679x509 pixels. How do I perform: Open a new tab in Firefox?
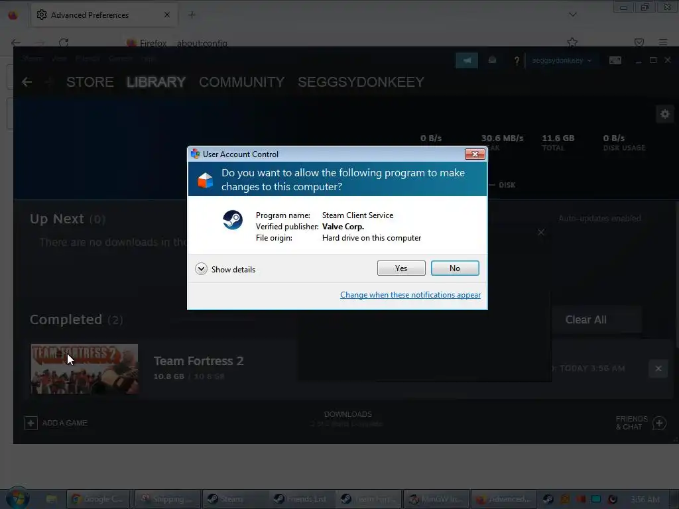point(192,15)
